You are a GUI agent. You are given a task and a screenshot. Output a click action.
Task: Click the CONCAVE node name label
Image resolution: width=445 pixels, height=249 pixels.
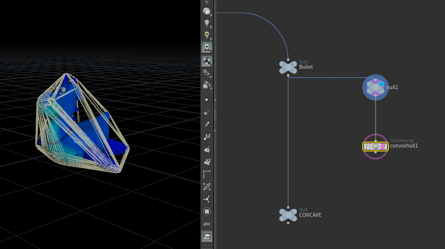pos(310,215)
